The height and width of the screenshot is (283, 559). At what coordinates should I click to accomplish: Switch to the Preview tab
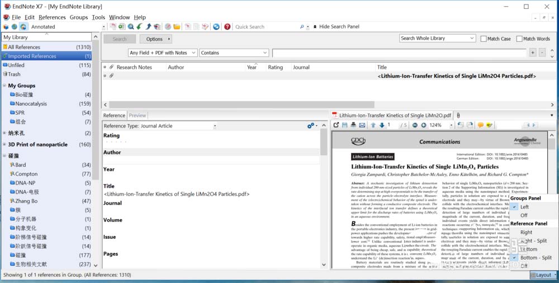(138, 115)
